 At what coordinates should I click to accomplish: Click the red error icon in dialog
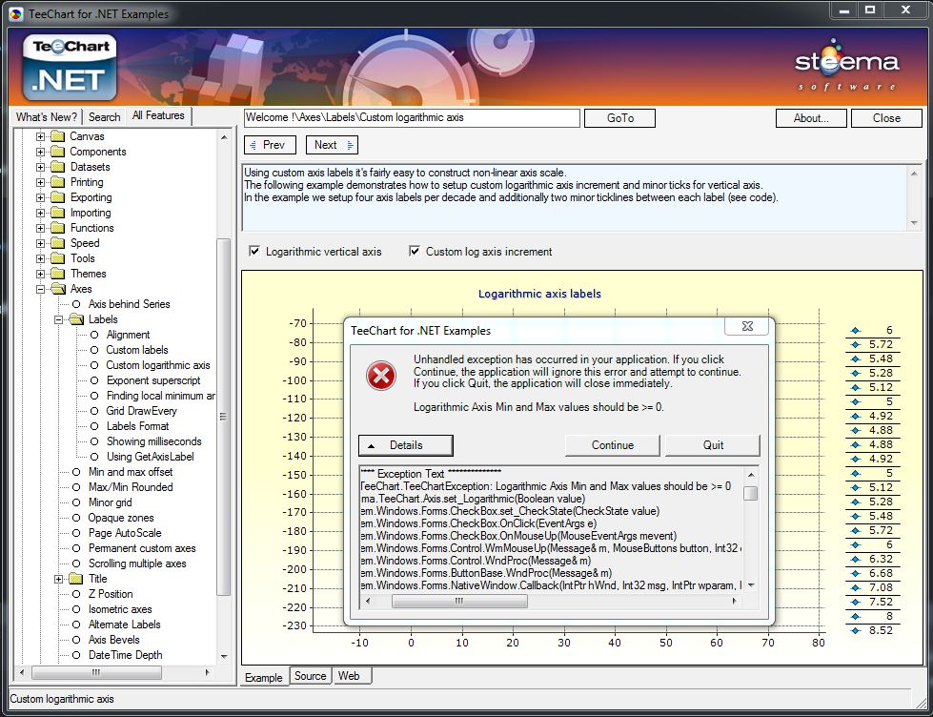[381, 376]
